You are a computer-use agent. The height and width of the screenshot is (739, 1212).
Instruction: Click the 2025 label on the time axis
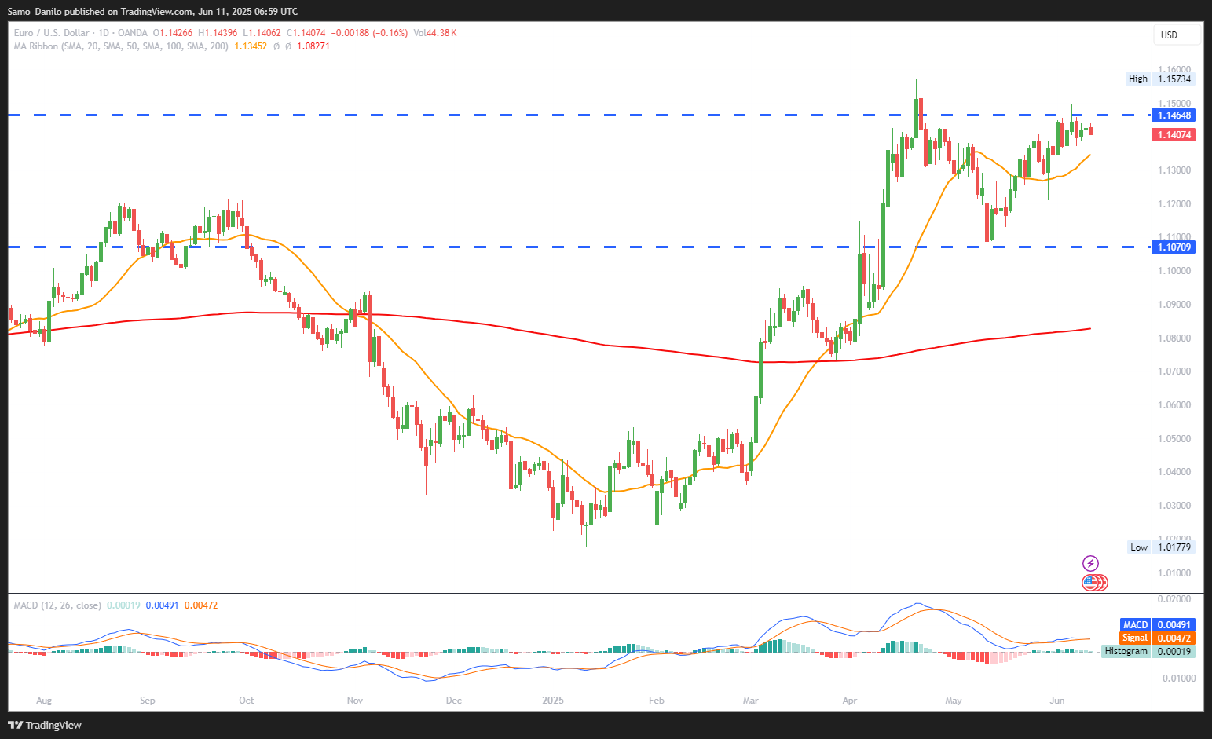553,701
